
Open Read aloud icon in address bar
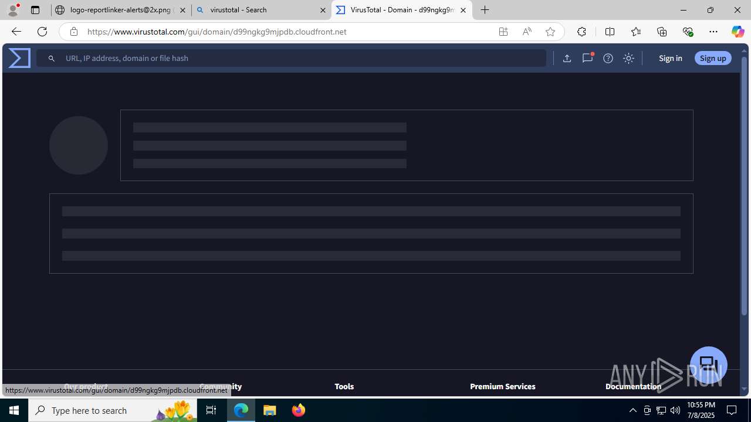tap(527, 32)
